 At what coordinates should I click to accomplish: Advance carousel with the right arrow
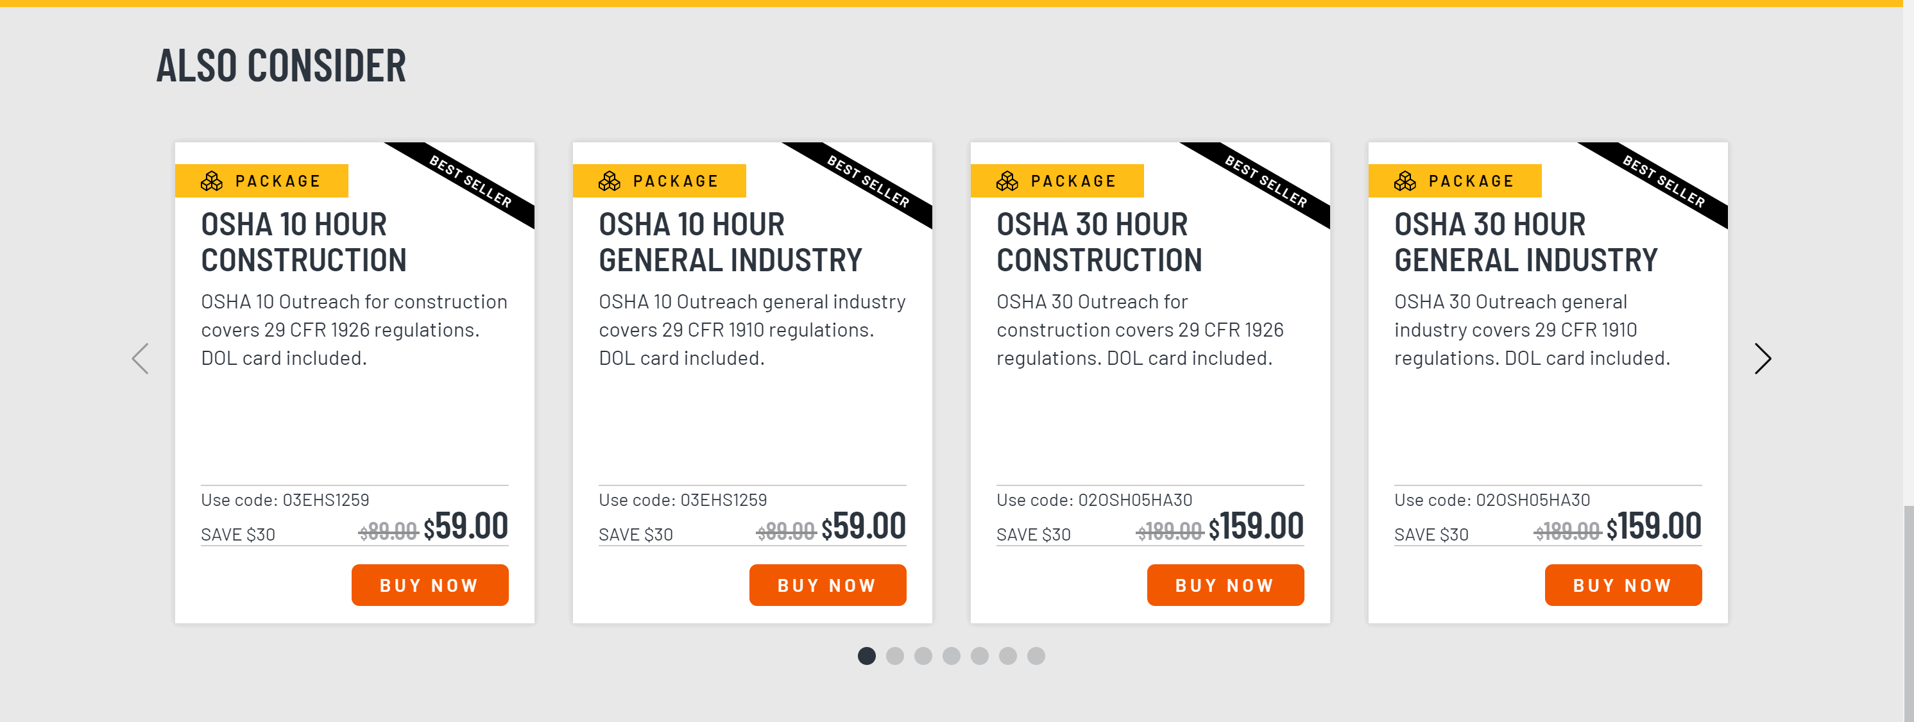[1763, 359]
